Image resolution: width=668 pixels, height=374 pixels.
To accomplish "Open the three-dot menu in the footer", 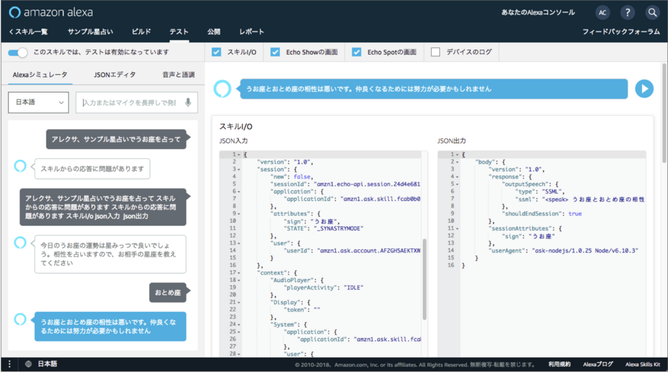I will (x=9, y=364).
